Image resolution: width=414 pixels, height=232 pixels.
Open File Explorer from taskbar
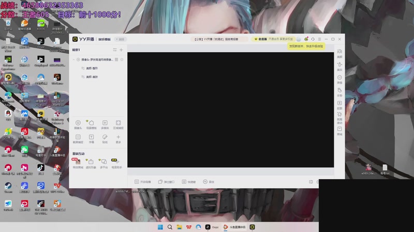tap(179, 227)
